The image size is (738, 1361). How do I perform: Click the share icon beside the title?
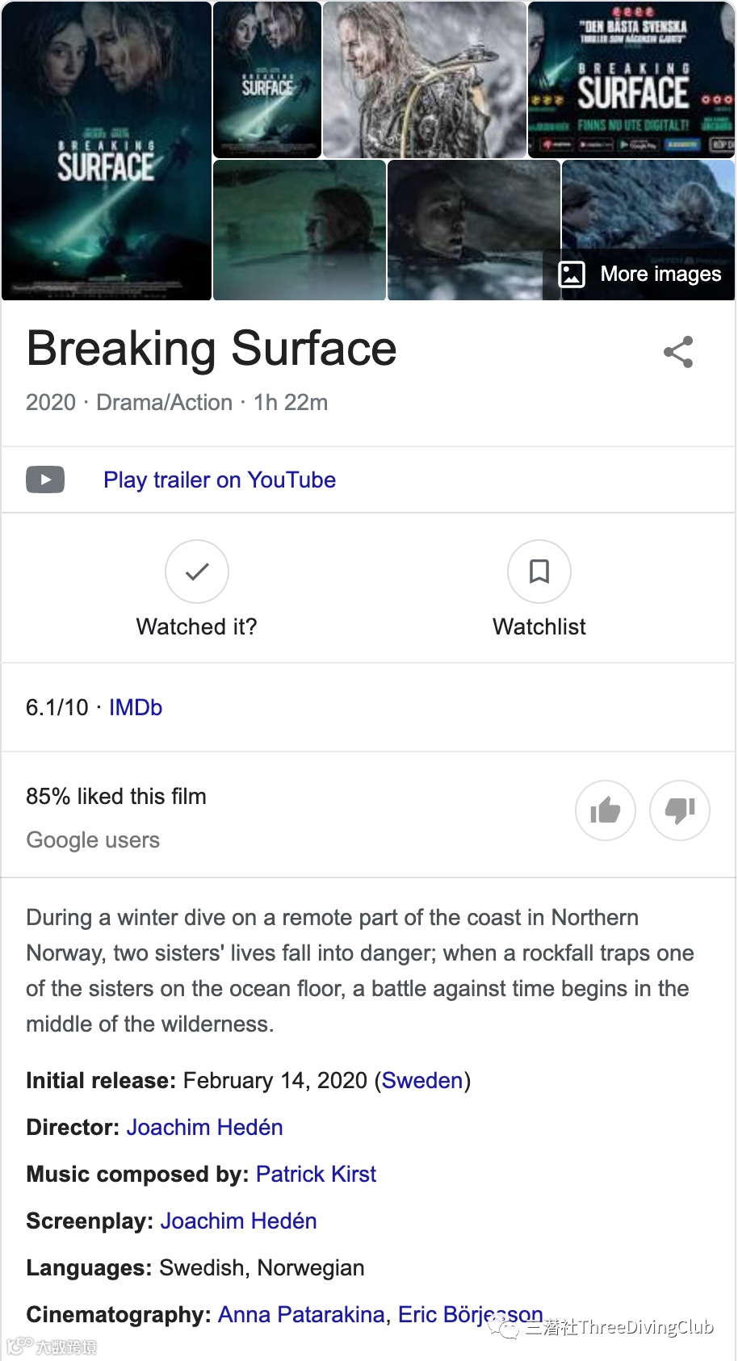click(x=678, y=352)
